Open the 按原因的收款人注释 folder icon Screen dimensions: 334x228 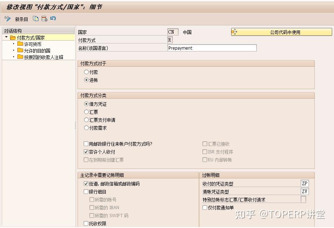(x=20, y=57)
